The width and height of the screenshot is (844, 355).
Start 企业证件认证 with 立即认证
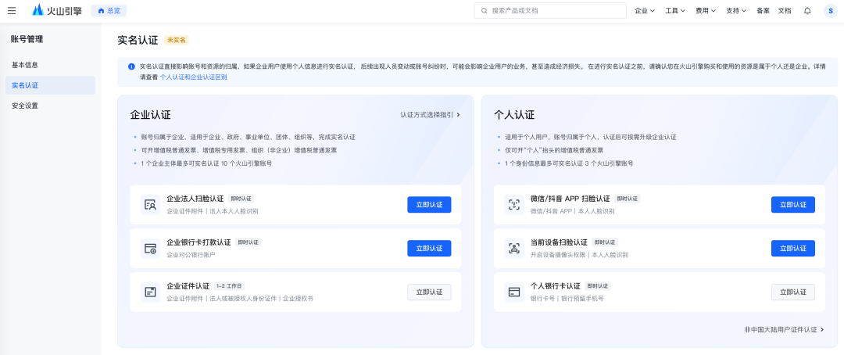click(429, 292)
